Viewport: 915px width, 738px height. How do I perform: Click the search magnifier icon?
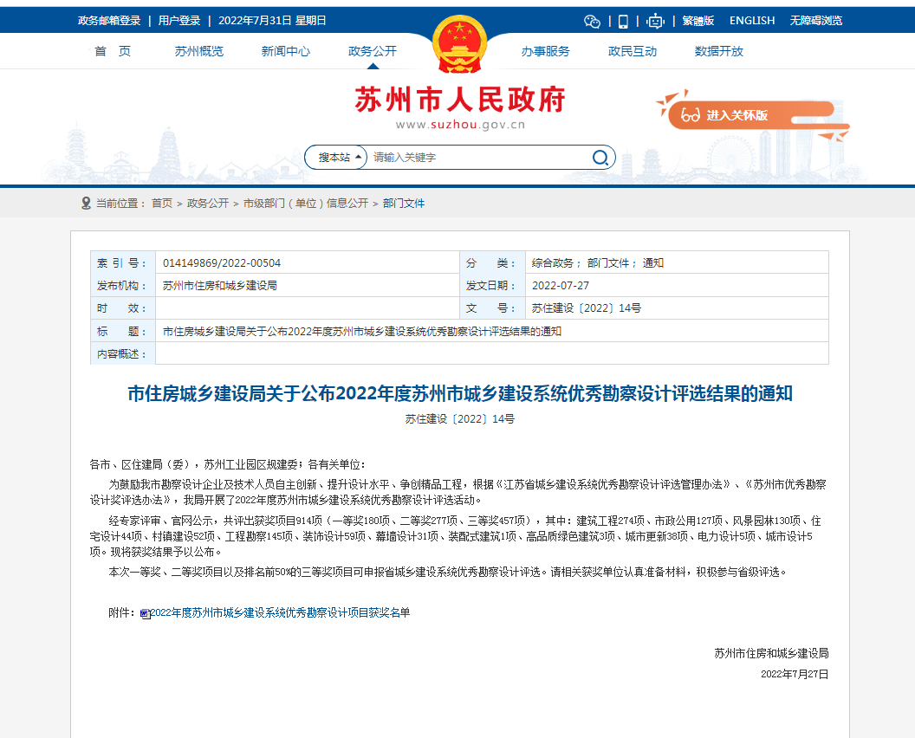point(600,158)
